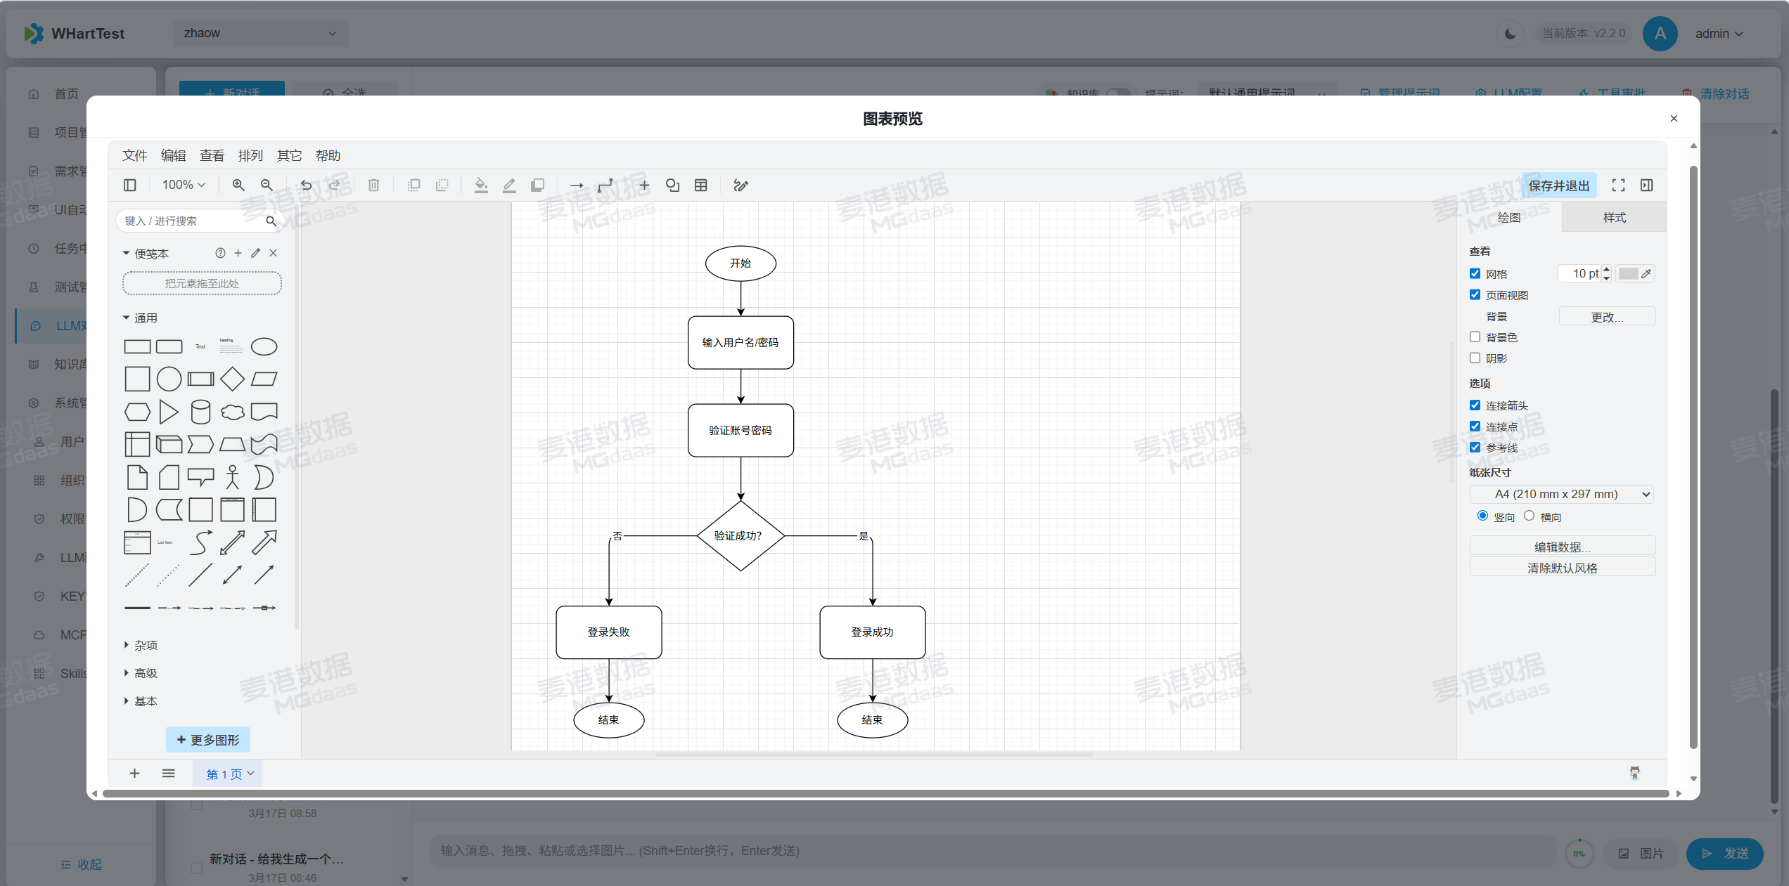Select the diamond shape from the 通用 (General) palette

point(232,379)
